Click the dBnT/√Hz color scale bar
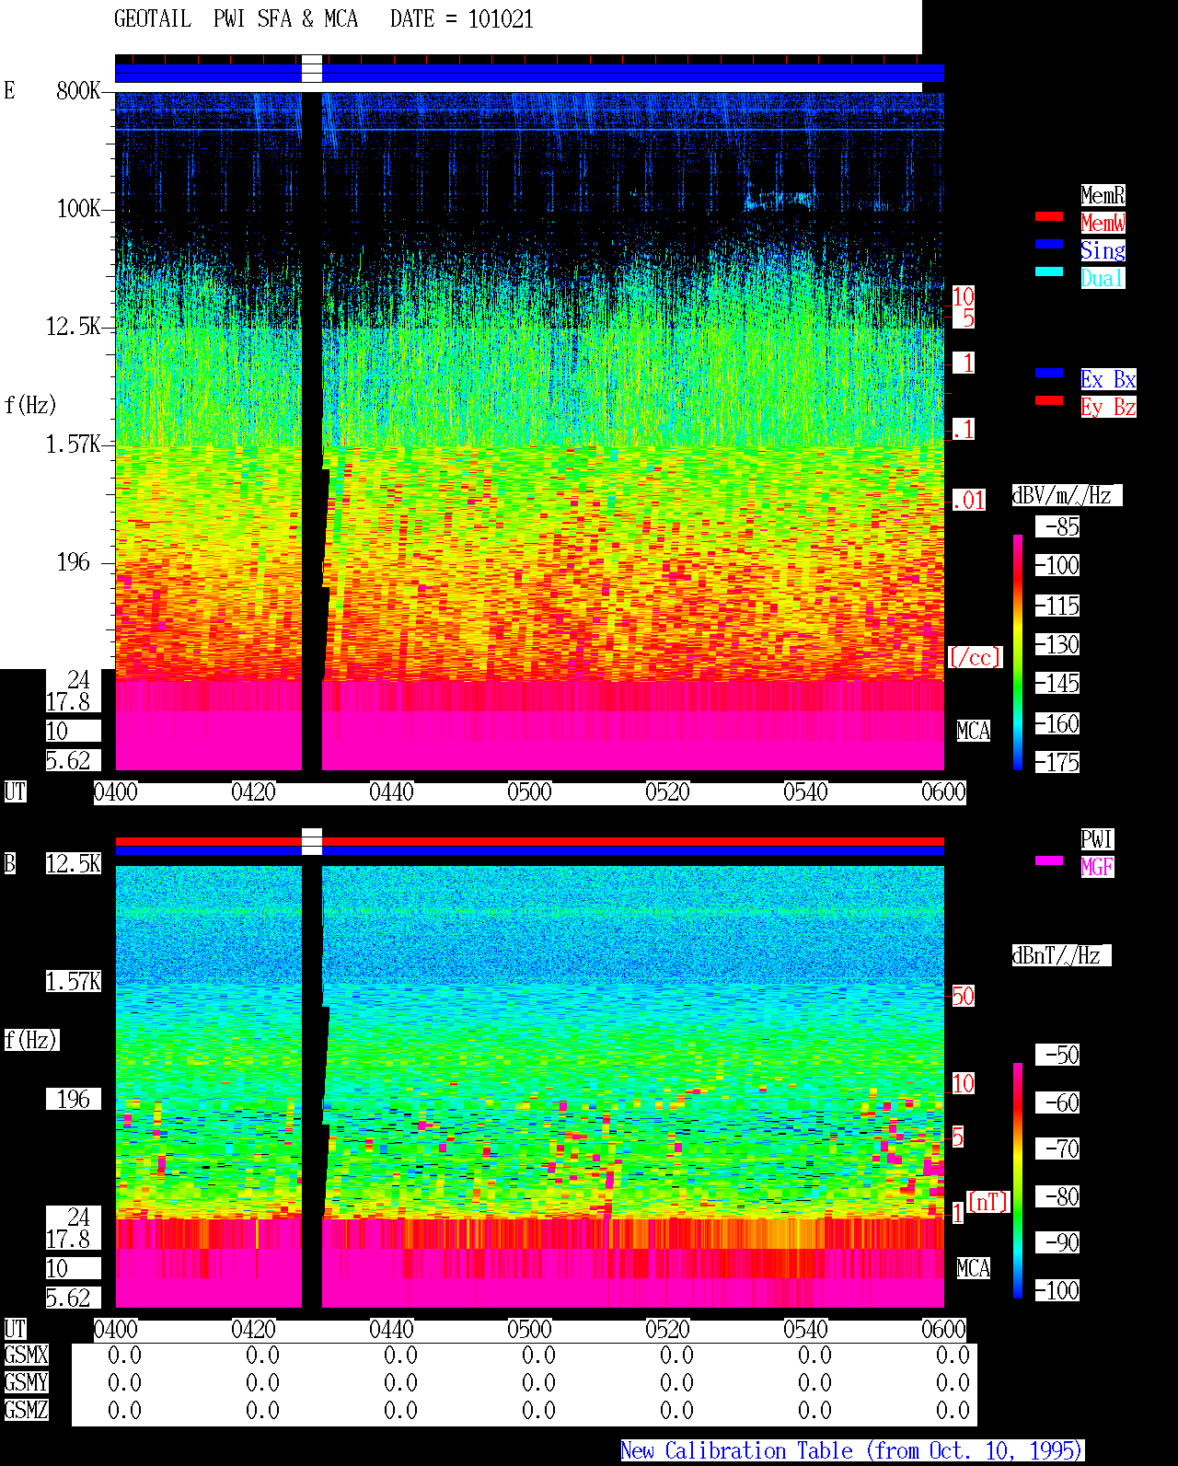The height and width of the screenshot is (1466, 1178). pyautogui.click(x=1018, y=1181)
